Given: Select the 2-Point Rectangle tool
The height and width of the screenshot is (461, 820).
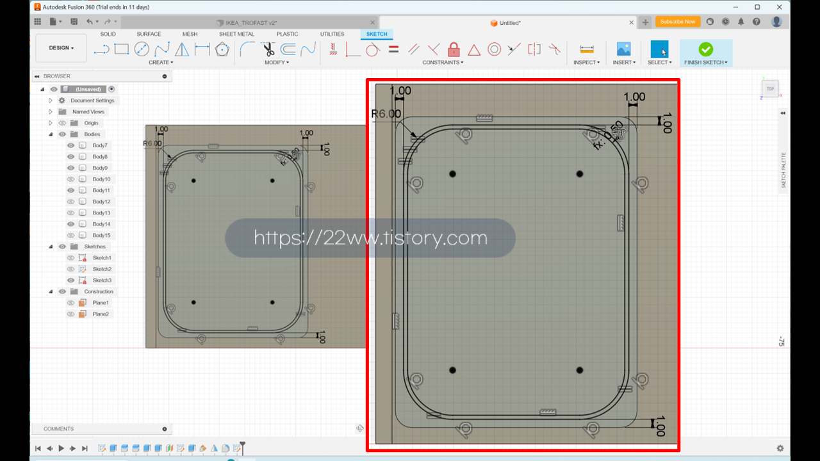Looking at the screenshot, I should 122,49.
